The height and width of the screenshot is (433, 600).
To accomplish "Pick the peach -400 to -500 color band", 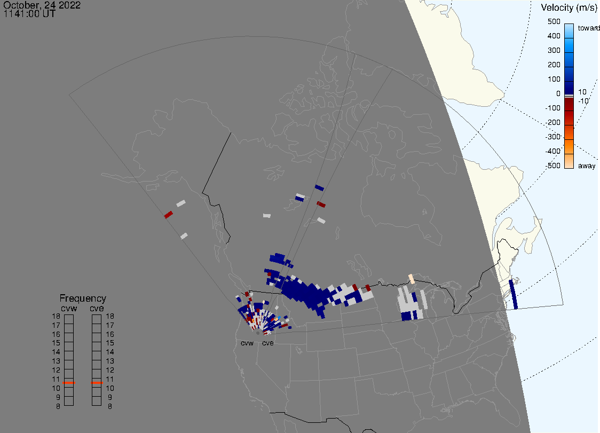I will 569,161.
